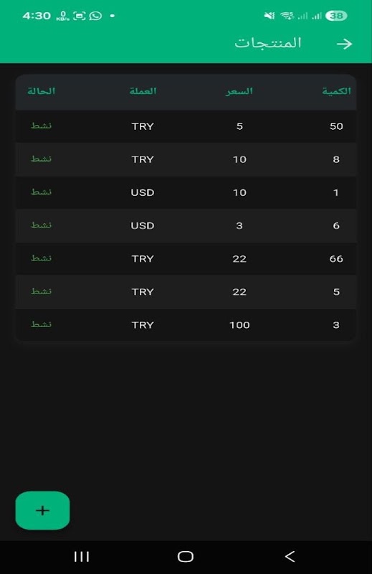Tap المنتجات page title
Screen dimensions: 372x574
point(268,43)
